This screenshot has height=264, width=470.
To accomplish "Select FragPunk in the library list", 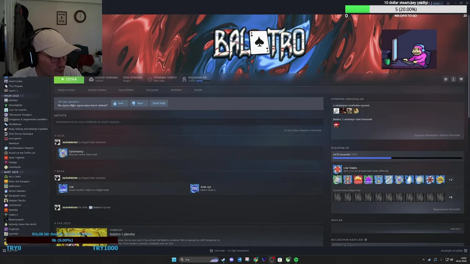I will pos(14,229).
